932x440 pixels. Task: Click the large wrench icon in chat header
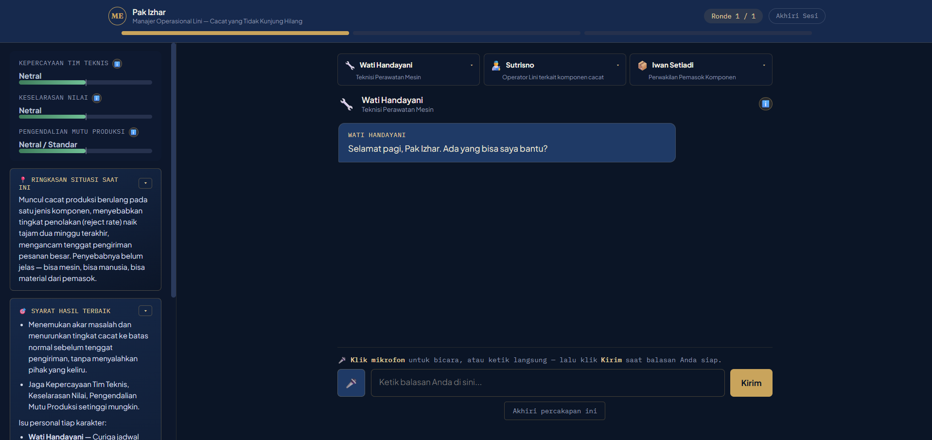pos(346,104)
